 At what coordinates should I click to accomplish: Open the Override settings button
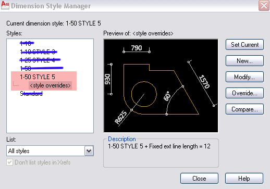(x=244, y=93)
